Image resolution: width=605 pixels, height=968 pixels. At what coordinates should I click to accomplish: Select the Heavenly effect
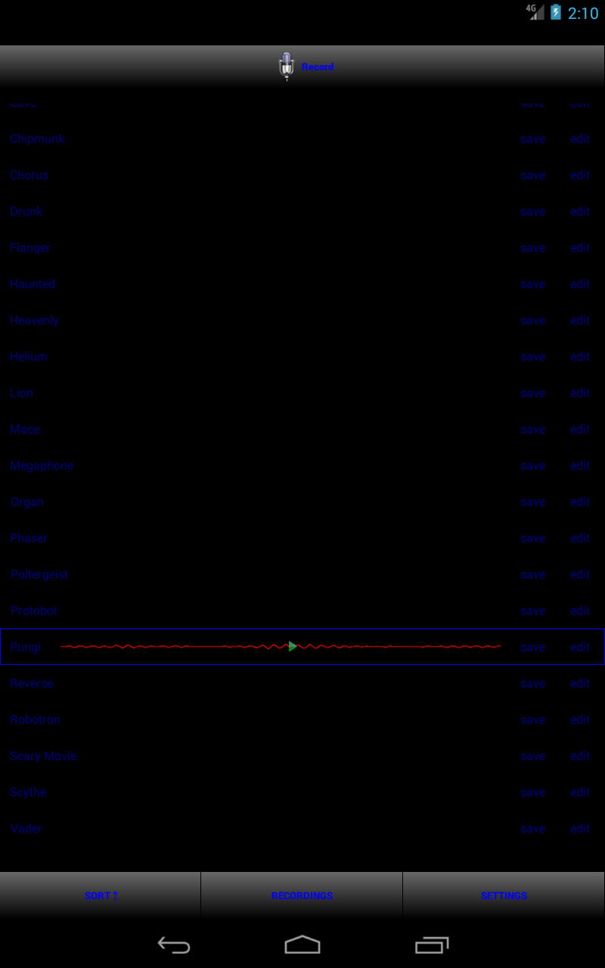click(x=34, y=321)
